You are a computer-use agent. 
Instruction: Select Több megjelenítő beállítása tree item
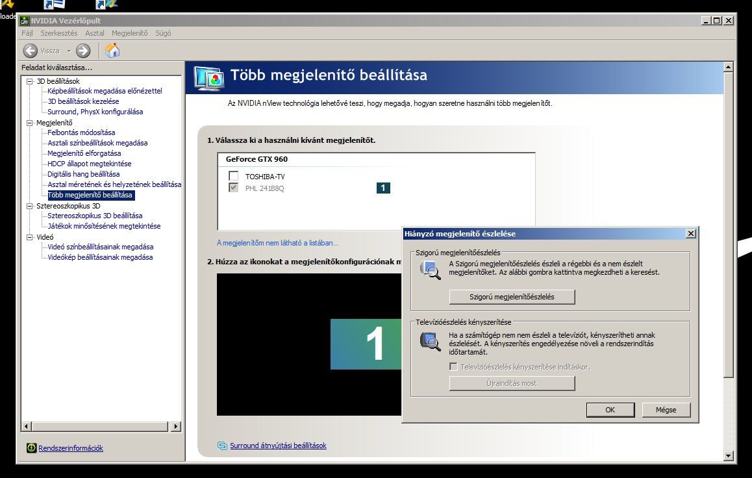[x=91, y=195]
